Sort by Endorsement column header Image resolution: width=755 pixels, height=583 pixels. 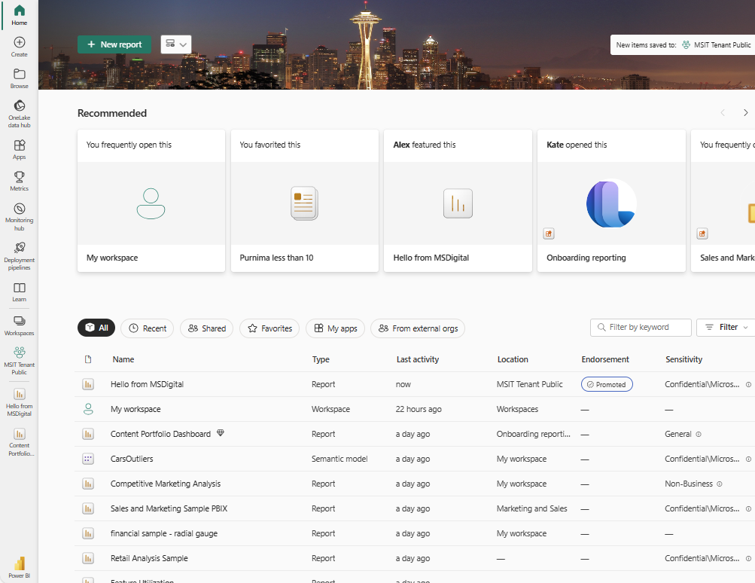[605, 359]
